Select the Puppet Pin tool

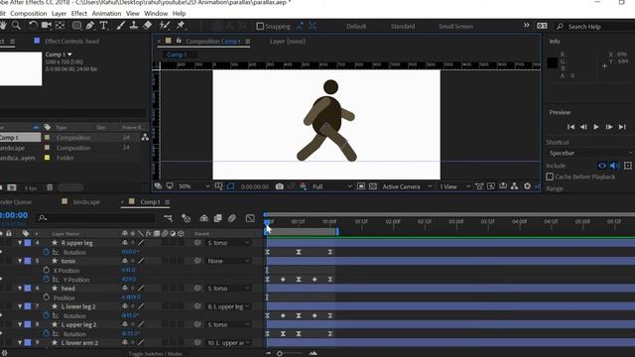point(181,26)
